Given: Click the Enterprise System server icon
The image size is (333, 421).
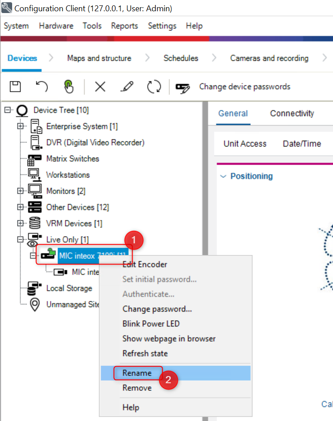Looking at the screenshot, I should pos(36,126).
